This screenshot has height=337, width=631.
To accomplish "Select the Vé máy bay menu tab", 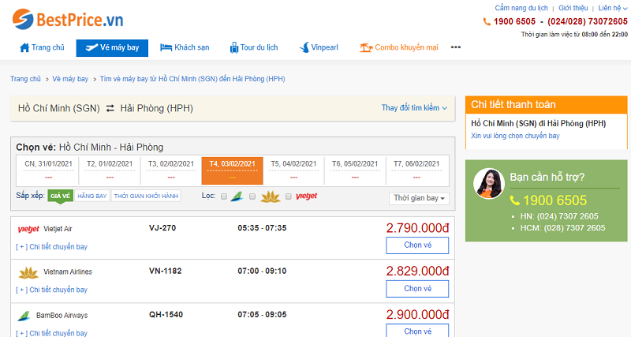I will [x=112, y=48].
